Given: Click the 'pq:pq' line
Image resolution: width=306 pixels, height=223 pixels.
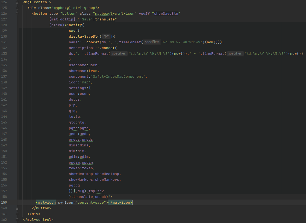Looking at the screenshot, I should click(74, 185).
